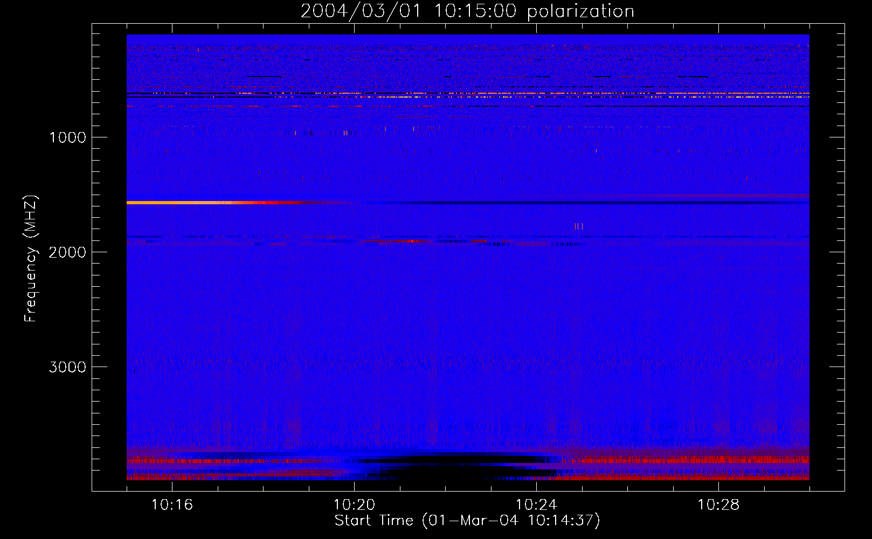The image size is (872, 539).
Task: Click the 10:28 time tick label
Action: click(718, 505)
